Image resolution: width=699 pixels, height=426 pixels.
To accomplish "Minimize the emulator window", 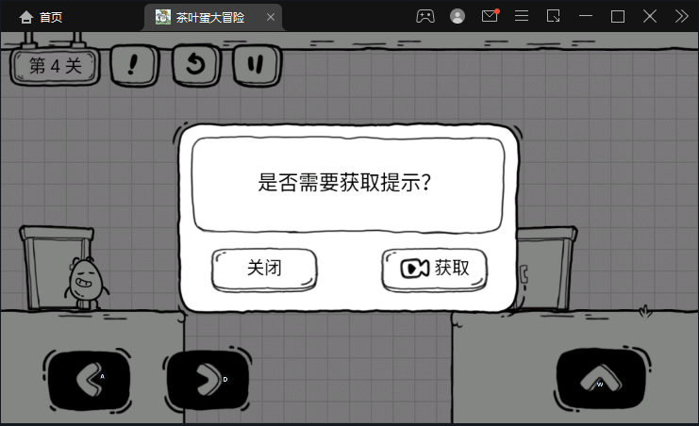I will pyautogui.click(x=585, y=16).
